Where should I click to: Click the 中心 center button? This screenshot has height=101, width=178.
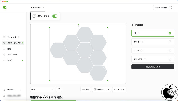coord(86,89)
